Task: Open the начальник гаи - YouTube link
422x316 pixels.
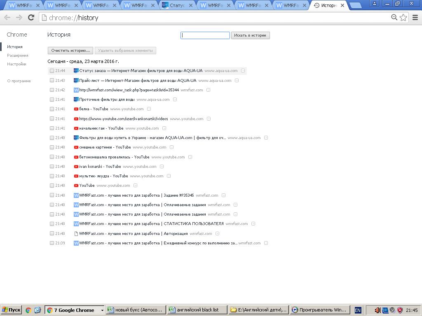Action: [x=101, y=128]
